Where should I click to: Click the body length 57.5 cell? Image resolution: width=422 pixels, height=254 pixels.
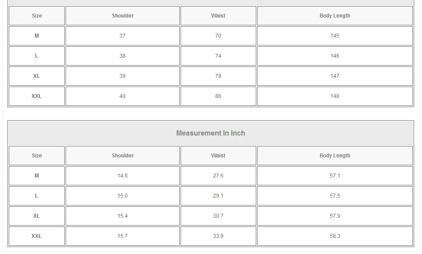tap(335, 196)
